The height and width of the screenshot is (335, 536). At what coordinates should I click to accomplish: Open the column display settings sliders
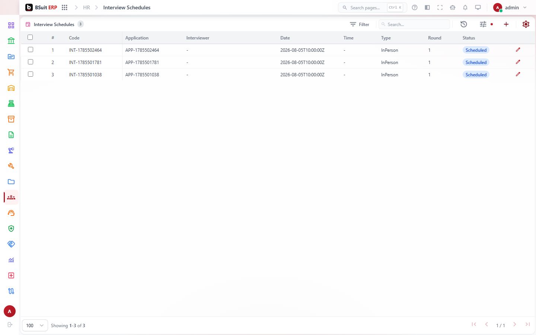point(483,24)
